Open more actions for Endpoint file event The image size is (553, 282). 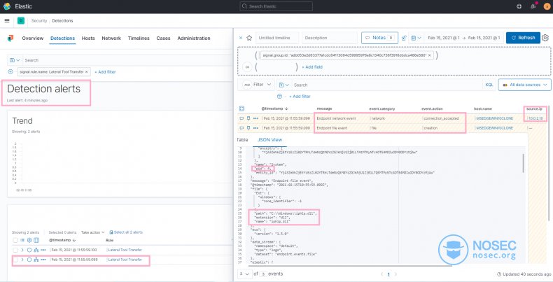pos(255,128)
